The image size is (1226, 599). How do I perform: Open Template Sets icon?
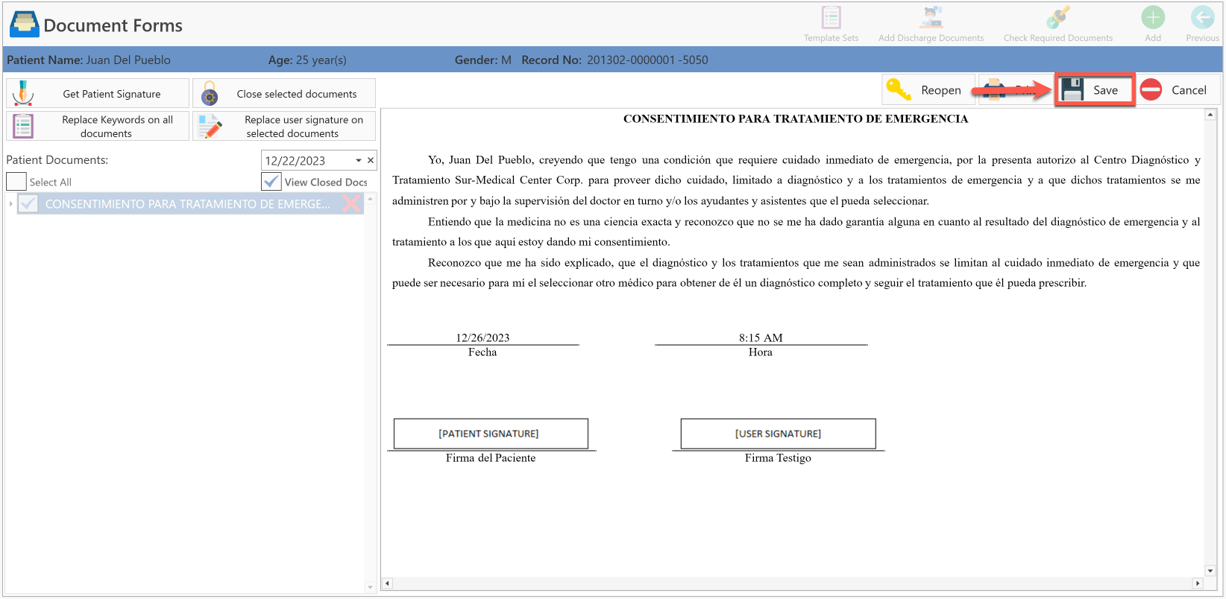831,17
